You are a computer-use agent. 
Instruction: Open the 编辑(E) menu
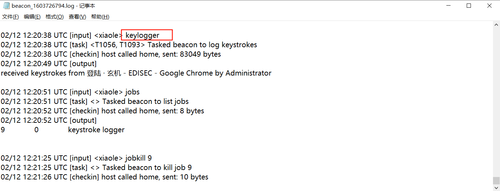click(32, 17)
